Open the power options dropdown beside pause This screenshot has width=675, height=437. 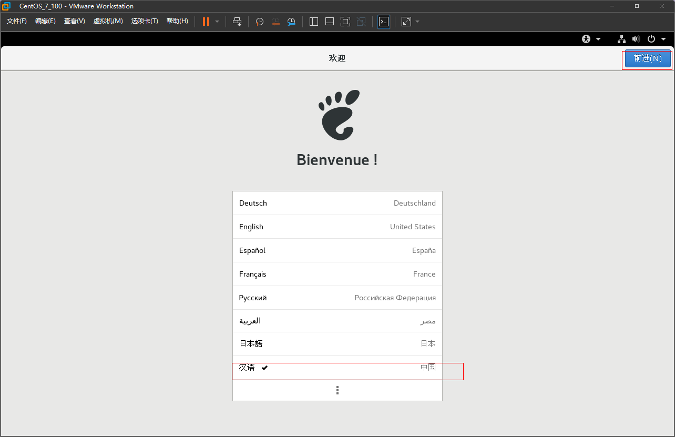[x=217, y=22]
